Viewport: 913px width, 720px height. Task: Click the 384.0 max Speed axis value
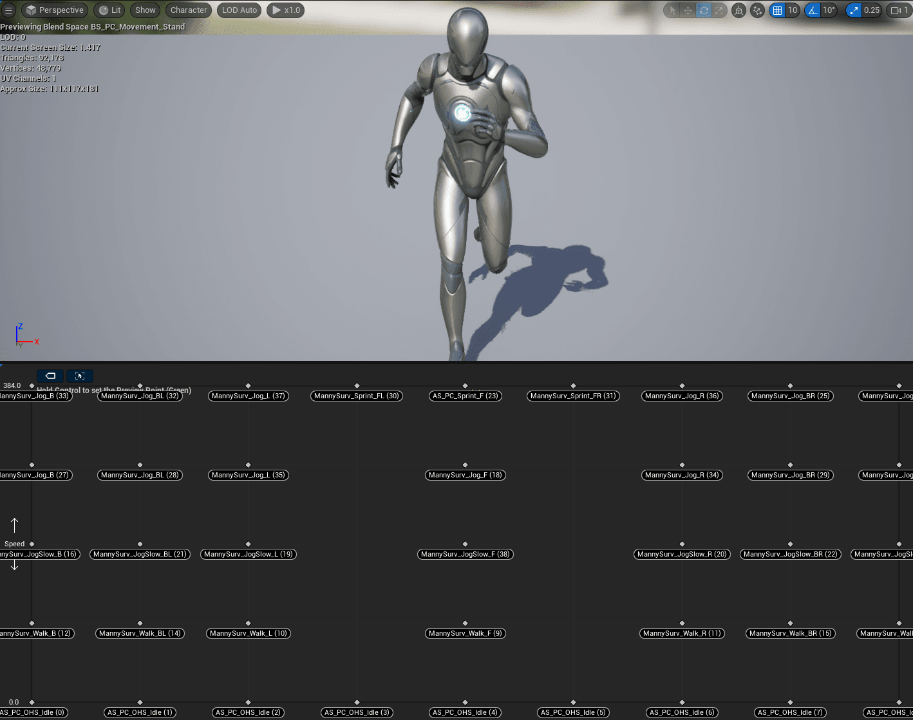pyautogui.click(x=12, y=385)
